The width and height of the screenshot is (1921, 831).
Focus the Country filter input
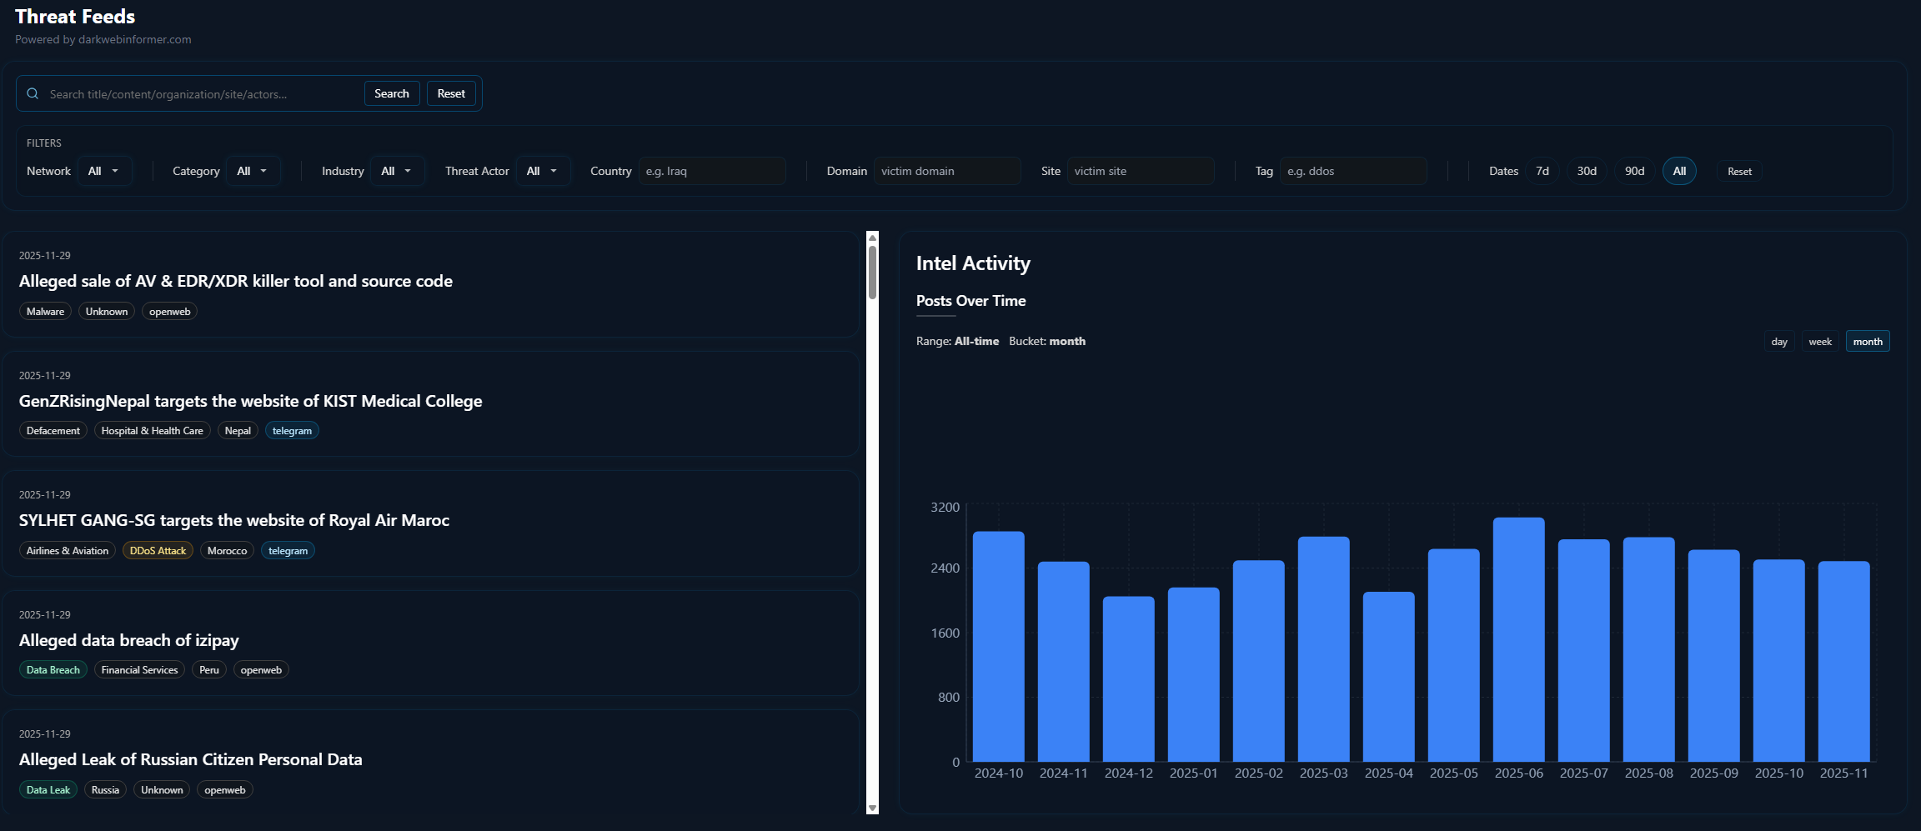point(712,171)
